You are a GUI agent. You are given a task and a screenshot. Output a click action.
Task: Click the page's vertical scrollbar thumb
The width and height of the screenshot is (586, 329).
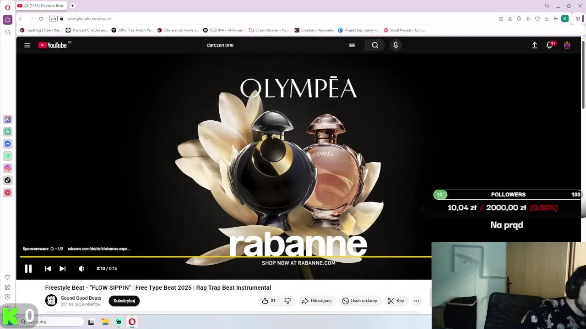coord(583,75)
